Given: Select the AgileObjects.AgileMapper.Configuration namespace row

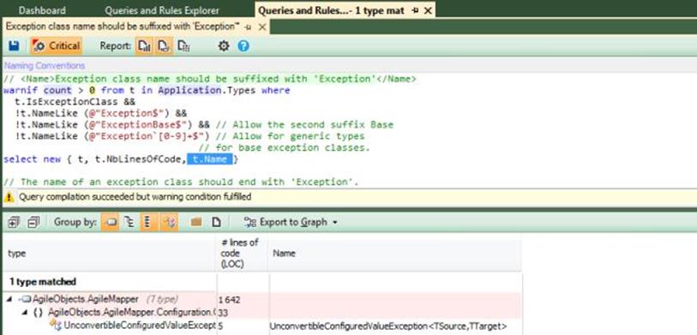Looking at the screenshot, I should [x=261, y=313].
